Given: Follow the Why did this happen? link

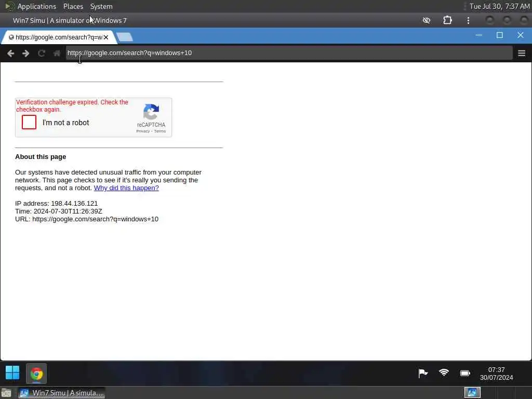Looking at the screenshot, I should (x=126, y=188).
